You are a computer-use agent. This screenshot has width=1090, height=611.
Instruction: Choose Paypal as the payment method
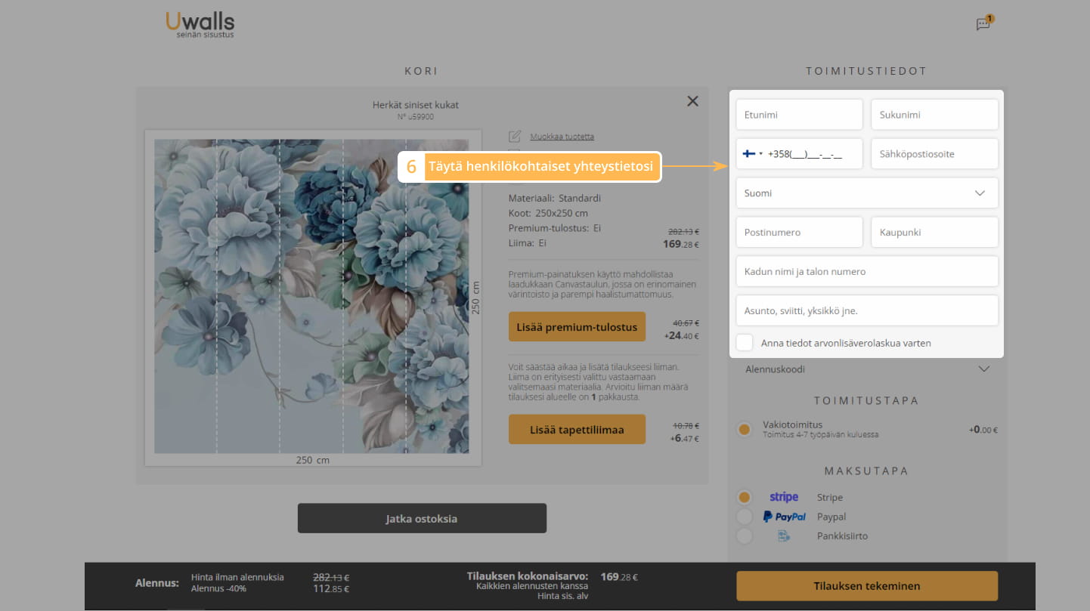click(745, 517)
